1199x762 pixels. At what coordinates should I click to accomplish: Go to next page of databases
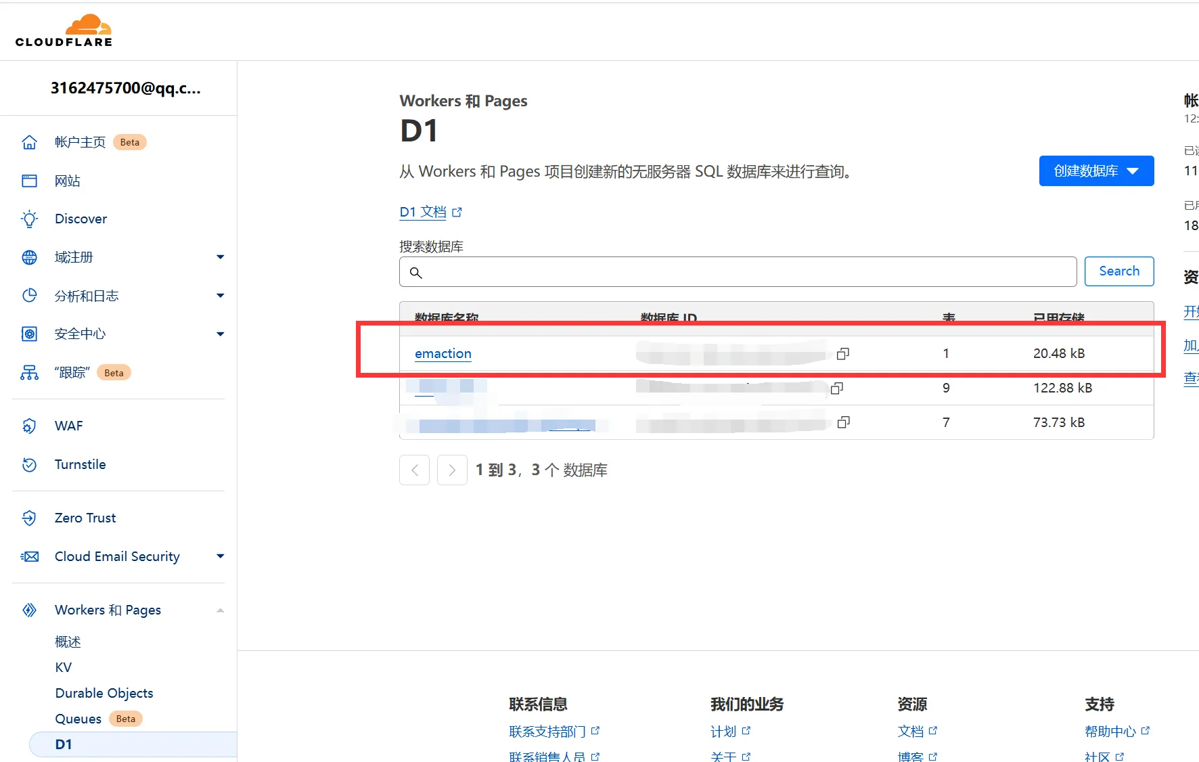point(452,470)
